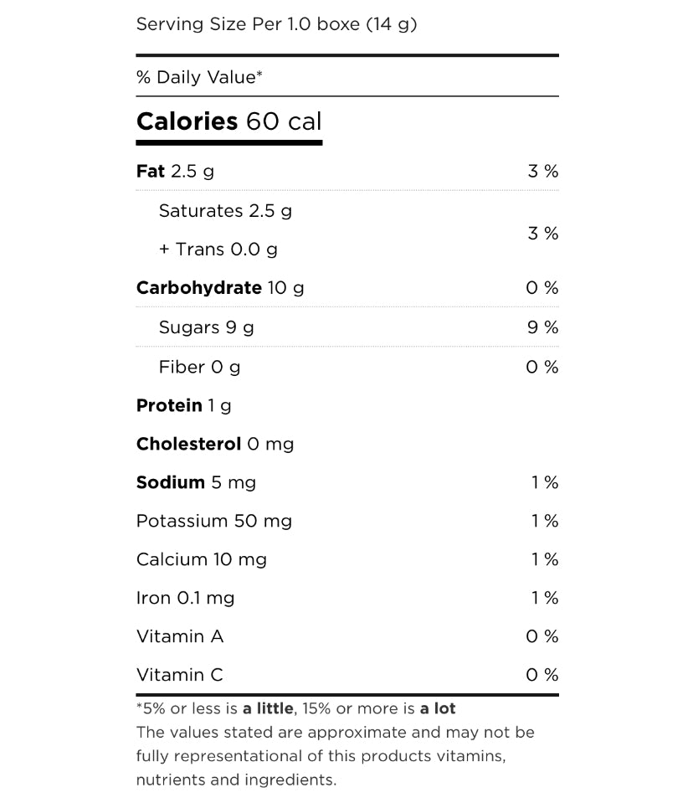Click the Vitamin A label
This screenshot has height=808, width=693.
[180, 636]
